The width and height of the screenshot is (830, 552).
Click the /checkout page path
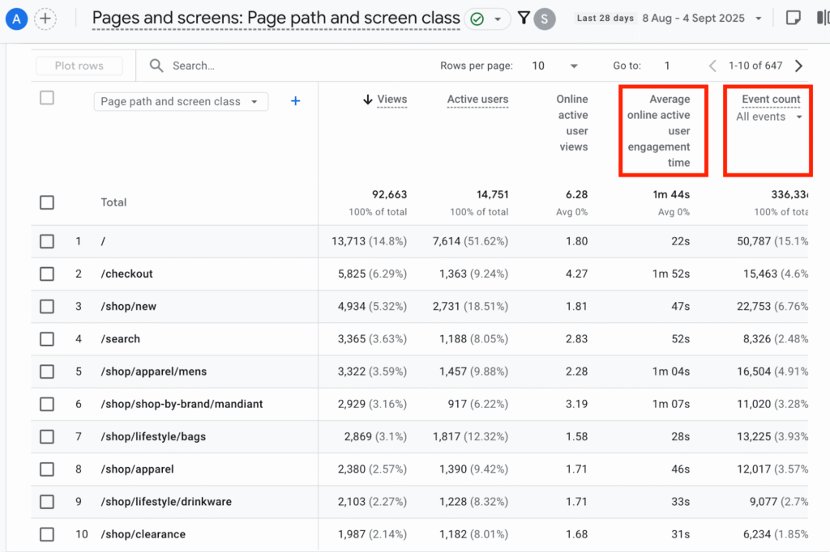pos(127,274)
